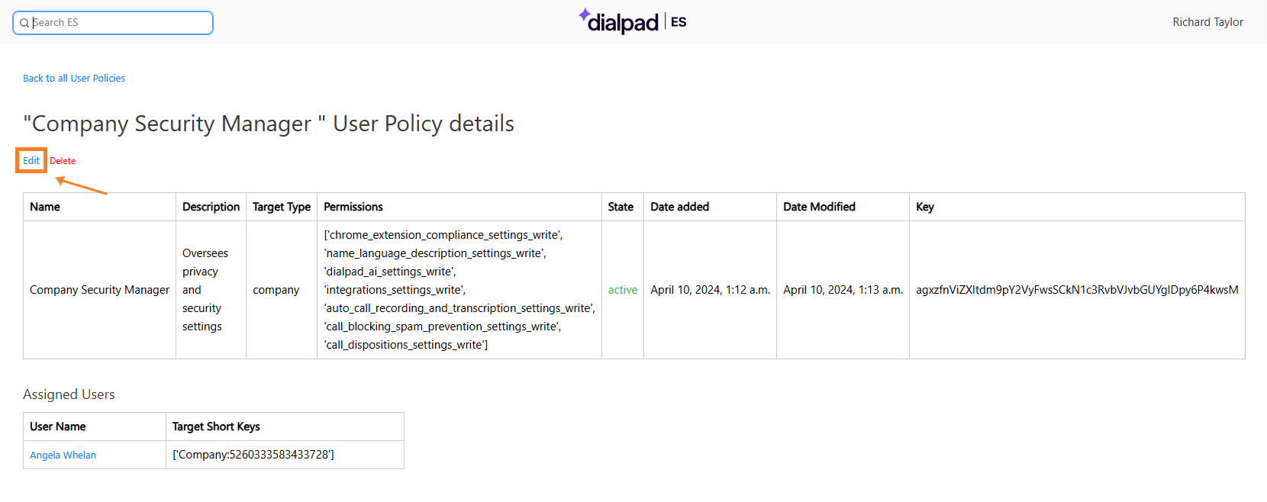
Task: Click the 'Company:5260333583433728' target key
Action: [253, 455]
